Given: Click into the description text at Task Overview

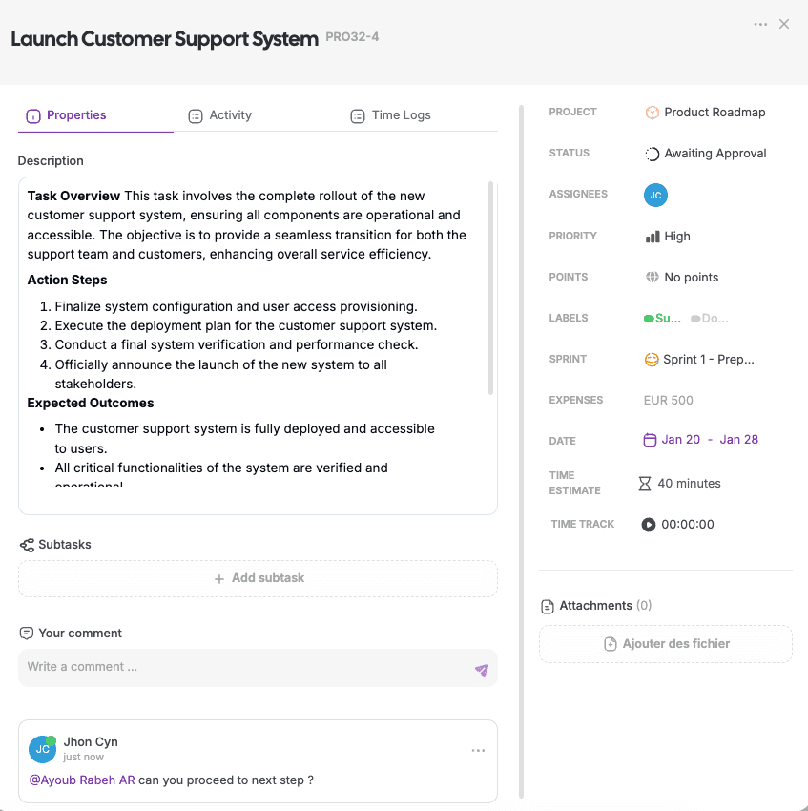Looking at the screenshot, I should coord(73,196).
